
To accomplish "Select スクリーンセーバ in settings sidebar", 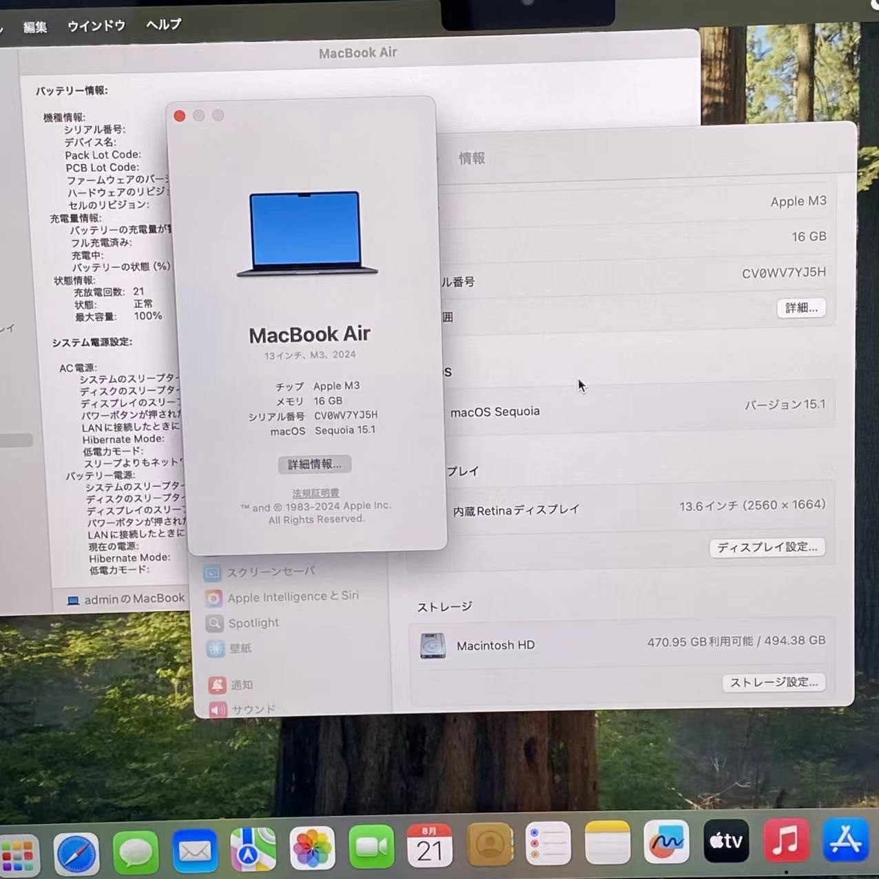I will [x=260, y=572].
